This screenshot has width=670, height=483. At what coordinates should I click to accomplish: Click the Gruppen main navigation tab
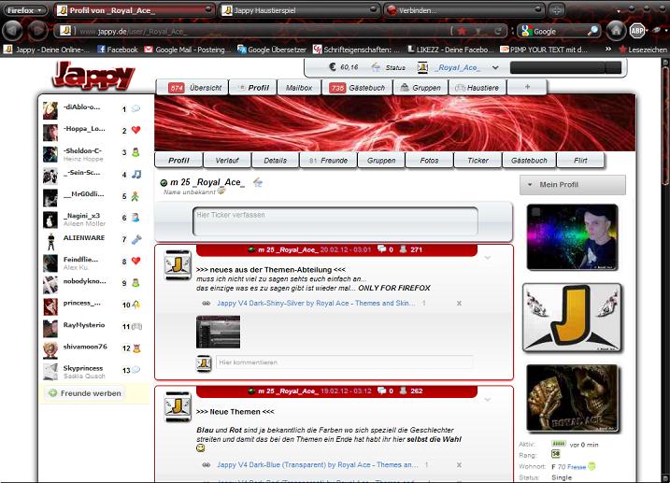coord(421,88)
